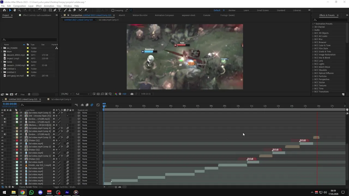Open the Full resolution dropdown

point(82,94)
